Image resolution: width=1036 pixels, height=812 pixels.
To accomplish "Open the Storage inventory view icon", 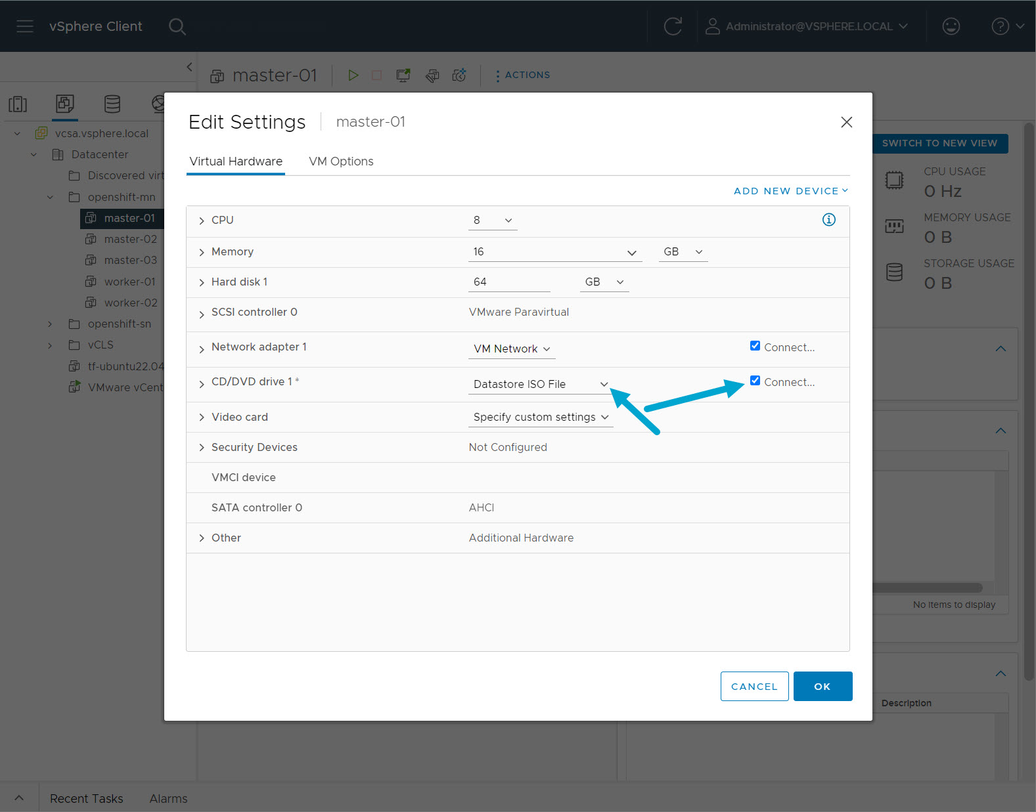I will [112, 104].
